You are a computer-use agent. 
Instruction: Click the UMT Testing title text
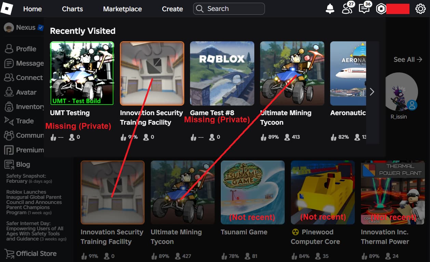[70, 113]
